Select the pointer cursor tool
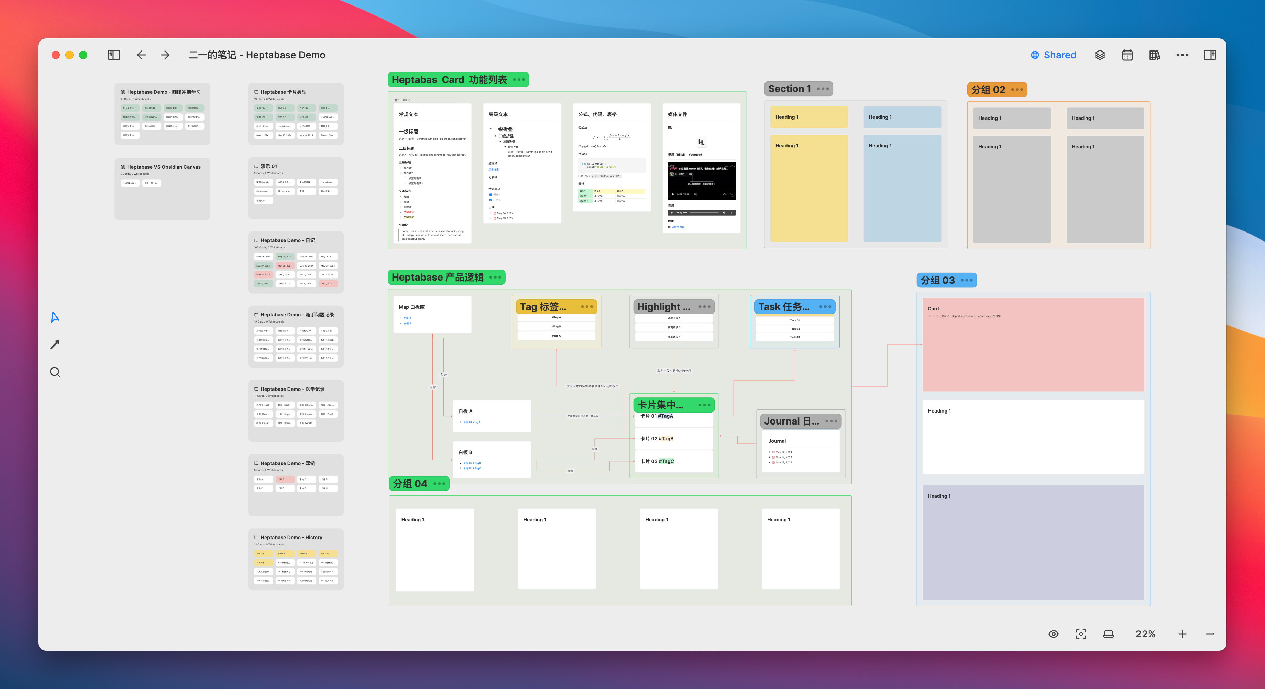 click(55, 317)
